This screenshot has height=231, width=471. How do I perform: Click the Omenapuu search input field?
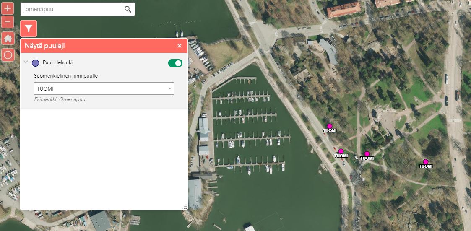tap(71, 9)
